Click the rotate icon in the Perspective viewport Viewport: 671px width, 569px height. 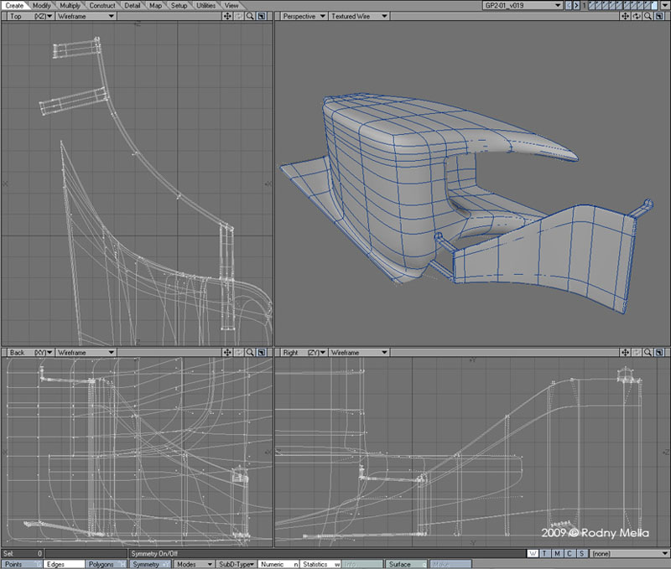pyautogui.click(x=637, y=16)
